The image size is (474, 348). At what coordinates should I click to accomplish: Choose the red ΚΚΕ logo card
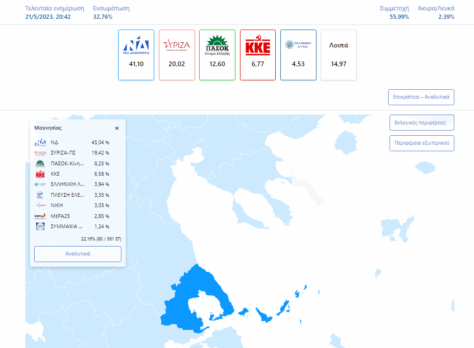coord(258,54)
